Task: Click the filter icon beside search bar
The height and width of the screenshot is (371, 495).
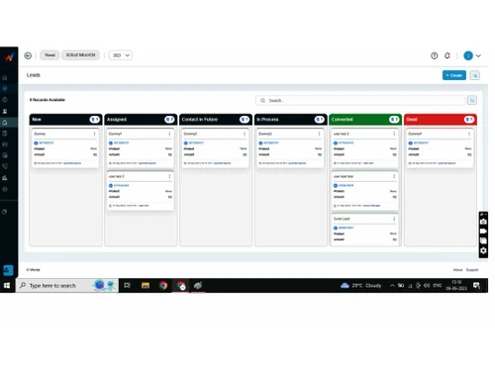Action: [472, 100]
